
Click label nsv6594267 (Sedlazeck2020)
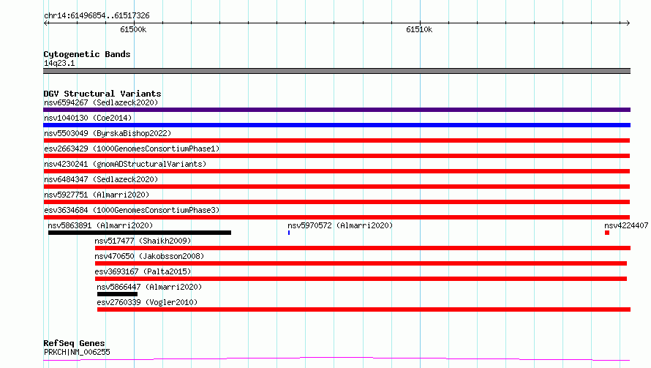pos(101,102)
